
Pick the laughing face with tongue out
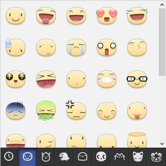[x=46, y=16]
